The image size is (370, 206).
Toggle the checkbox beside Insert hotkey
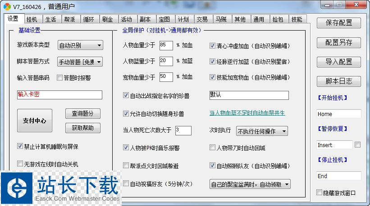357,144
